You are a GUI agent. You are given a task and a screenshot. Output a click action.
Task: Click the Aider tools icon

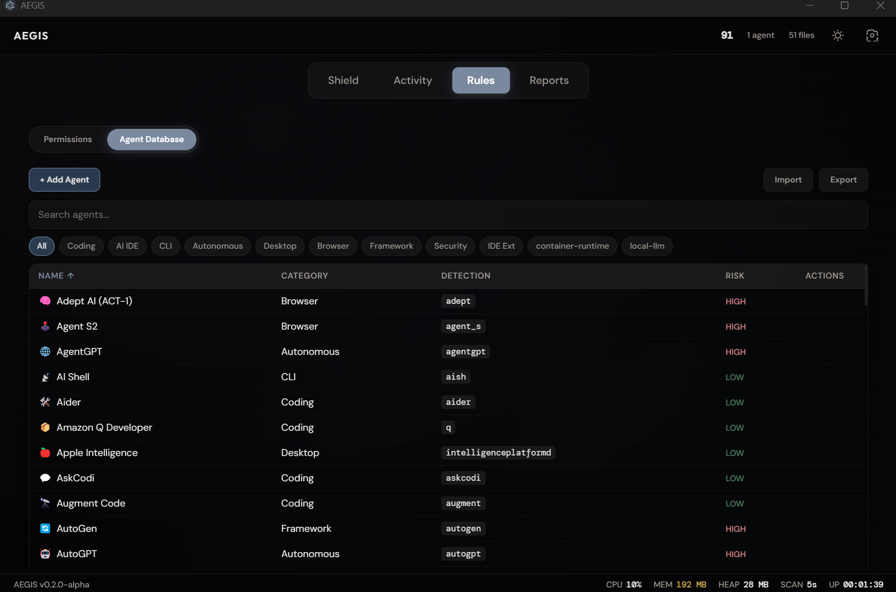tap(45, 402)
